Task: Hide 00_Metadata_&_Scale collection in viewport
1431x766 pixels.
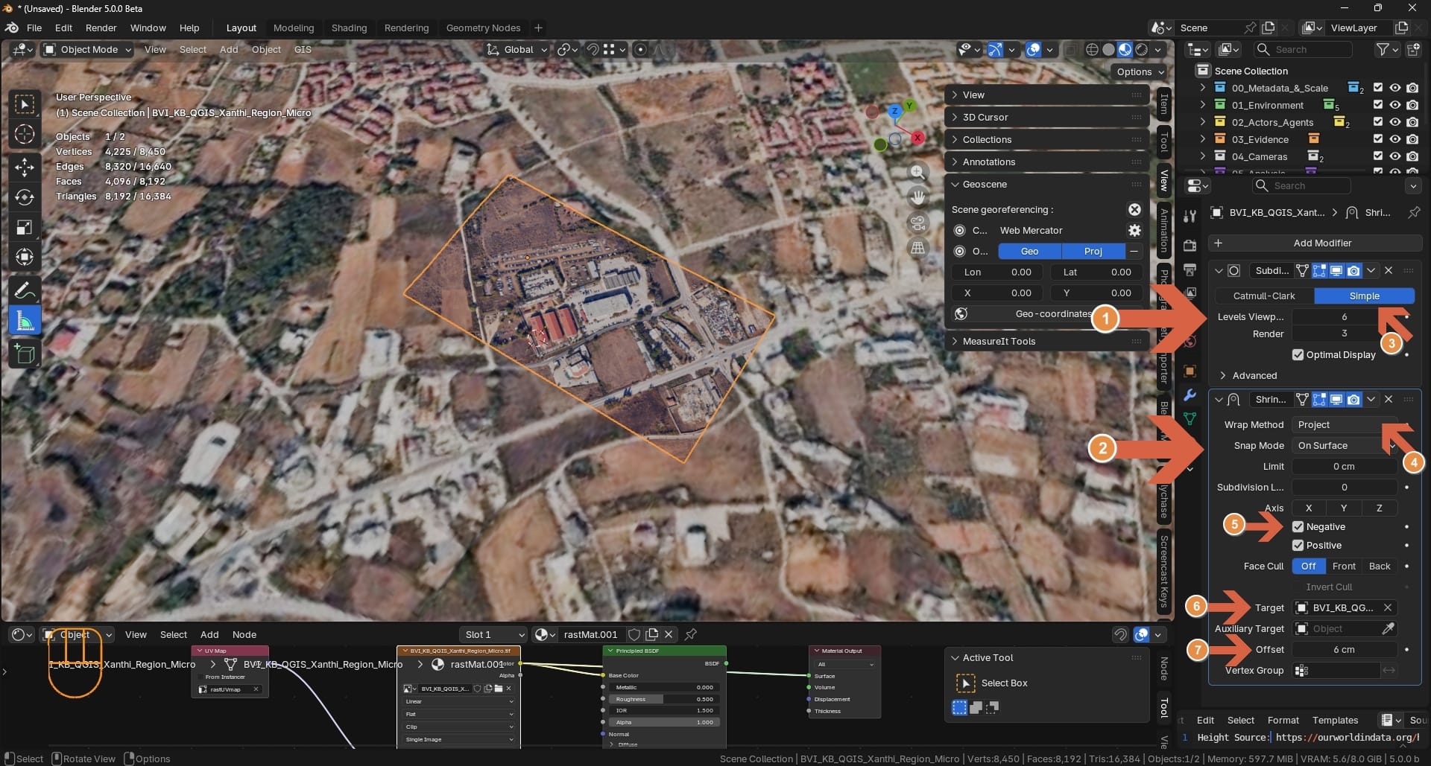Action: 1394,88
